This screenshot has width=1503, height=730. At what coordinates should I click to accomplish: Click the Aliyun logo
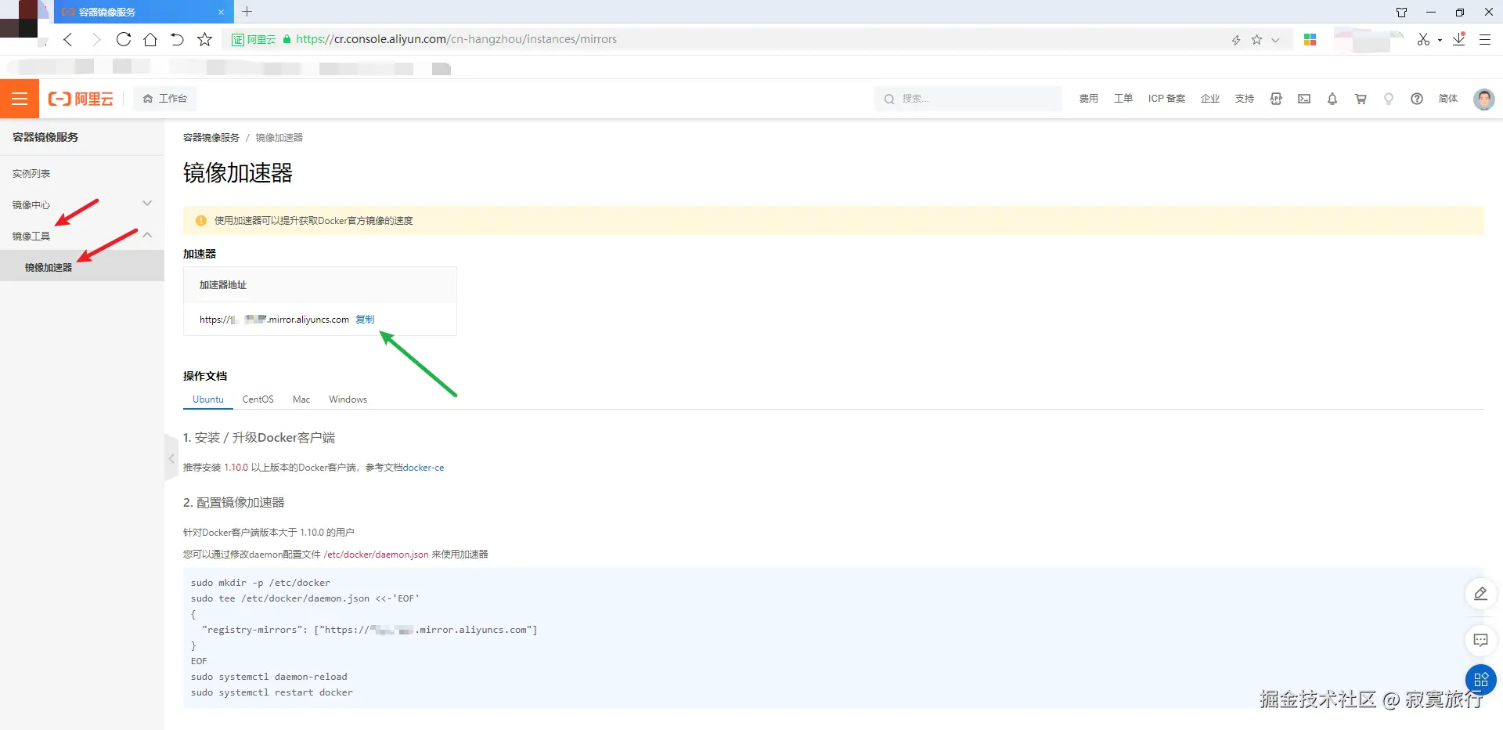81,99
